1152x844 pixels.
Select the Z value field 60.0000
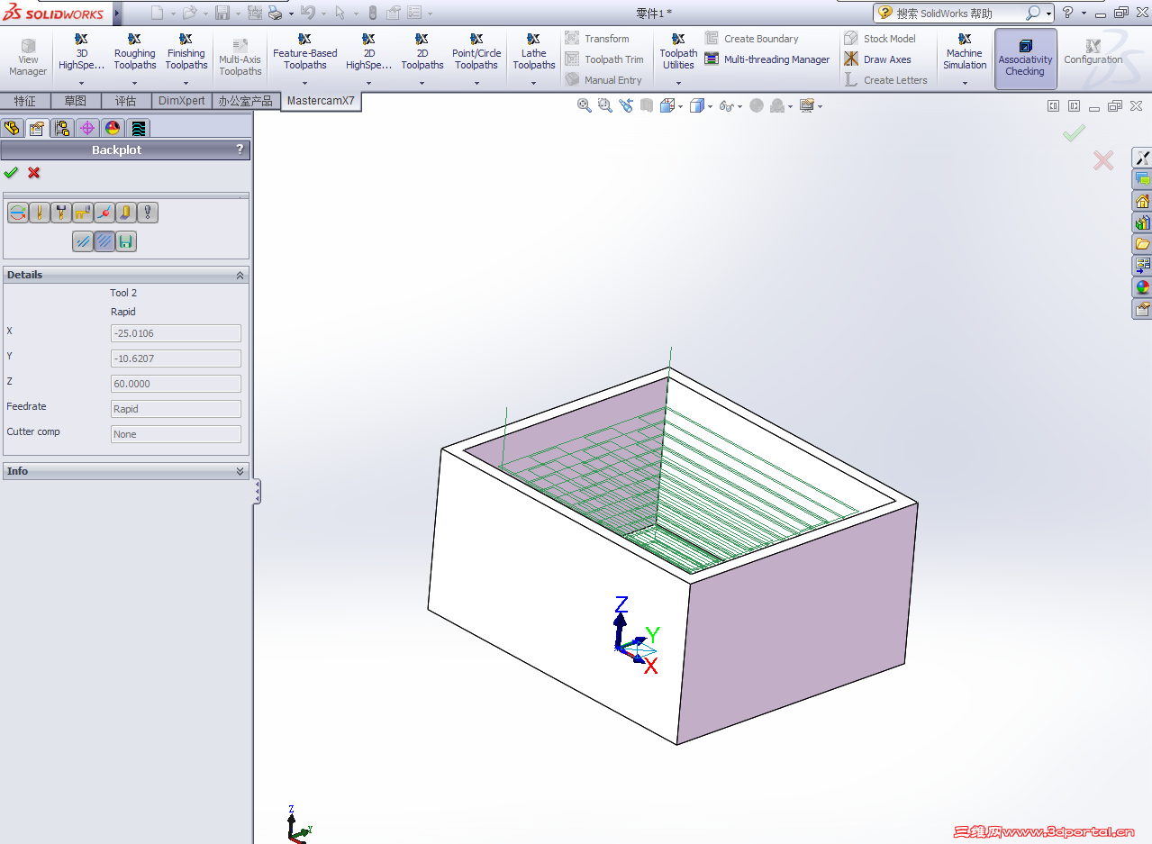176,384
